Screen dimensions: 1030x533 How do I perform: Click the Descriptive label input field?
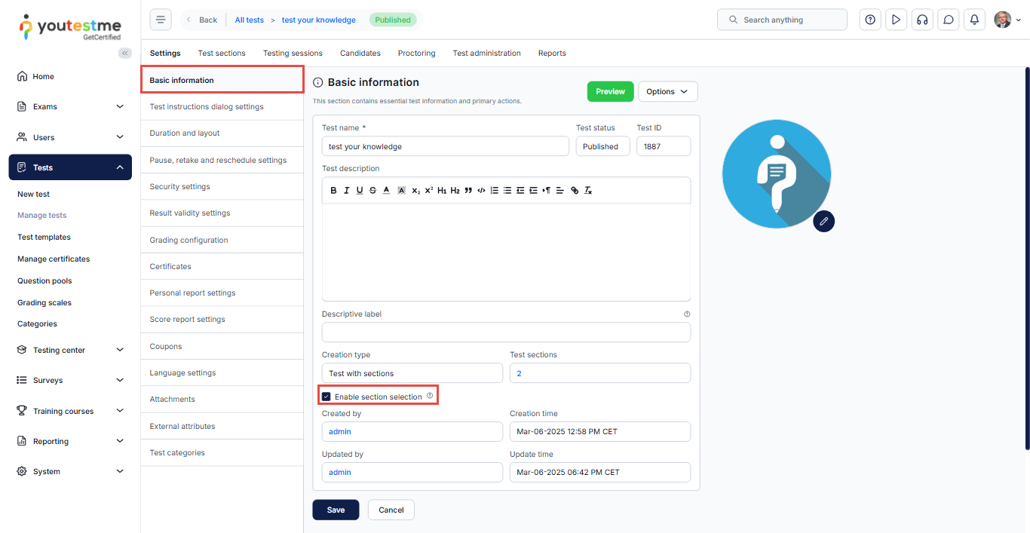(x=506, y=332)
